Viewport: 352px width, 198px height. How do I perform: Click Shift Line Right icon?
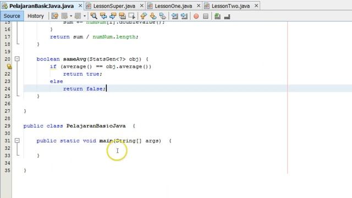point(184,16)
